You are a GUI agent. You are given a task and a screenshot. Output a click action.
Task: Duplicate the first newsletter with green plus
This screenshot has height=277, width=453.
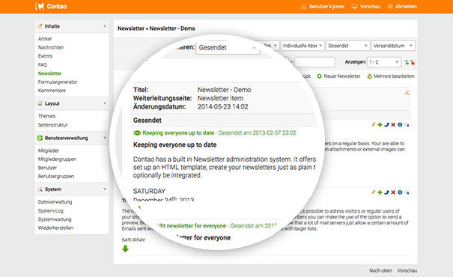[380, 125]
